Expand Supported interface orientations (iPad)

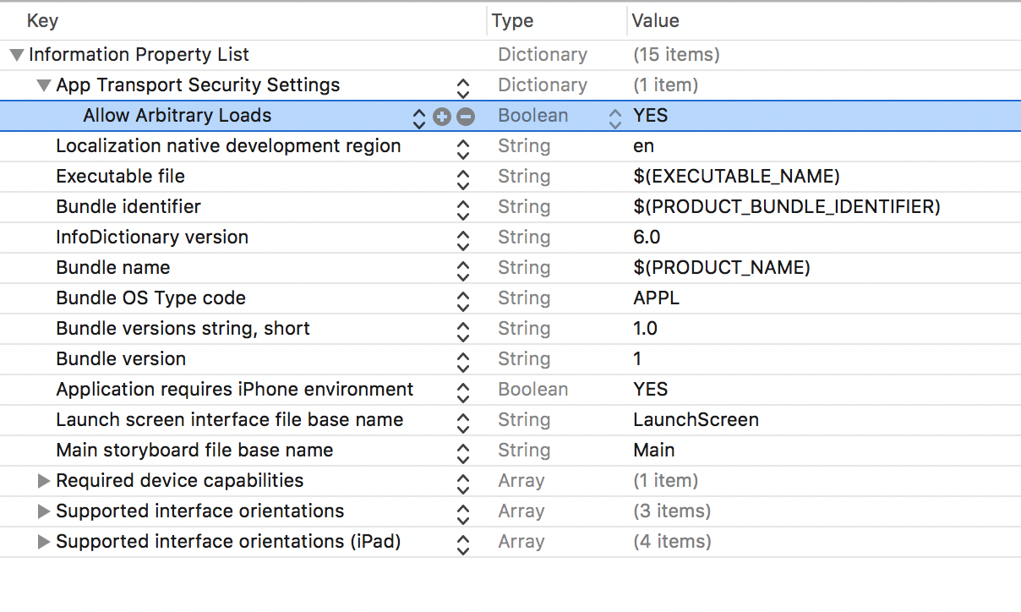pyautogui.click(x=43, y=542)
